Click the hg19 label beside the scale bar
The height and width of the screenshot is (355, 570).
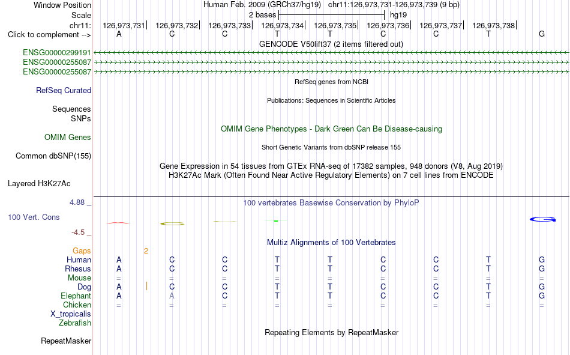point(398,15)
